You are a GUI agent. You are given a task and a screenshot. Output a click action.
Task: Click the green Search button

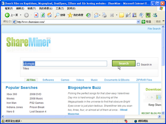click(x=124, y=63)
